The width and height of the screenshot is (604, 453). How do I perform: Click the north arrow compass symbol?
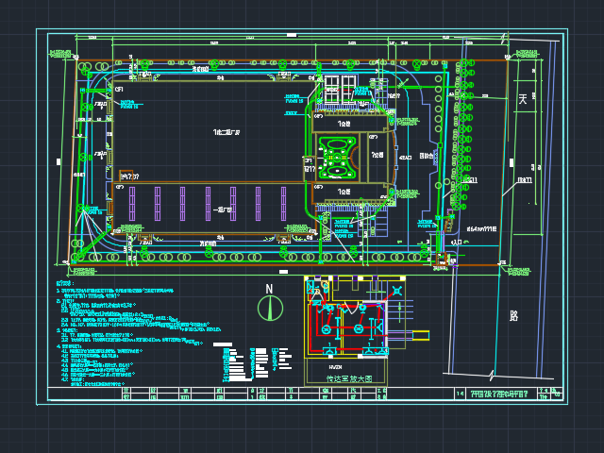(x=269, y=308)
